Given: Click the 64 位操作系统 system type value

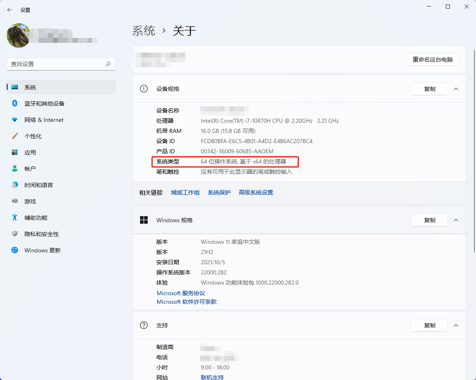Looking at the screenshot, I should coord(243,161).
